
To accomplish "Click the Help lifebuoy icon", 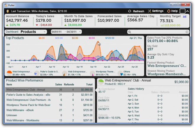I will [169, 11].
